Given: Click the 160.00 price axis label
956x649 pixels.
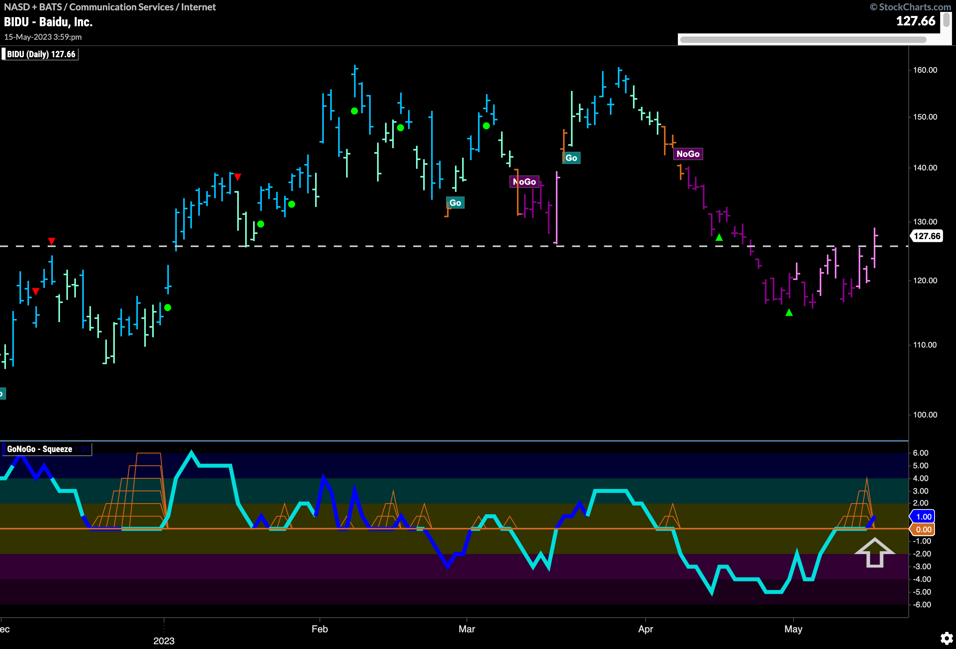Looking at the screenshot, I should click(x=925, y=70).
